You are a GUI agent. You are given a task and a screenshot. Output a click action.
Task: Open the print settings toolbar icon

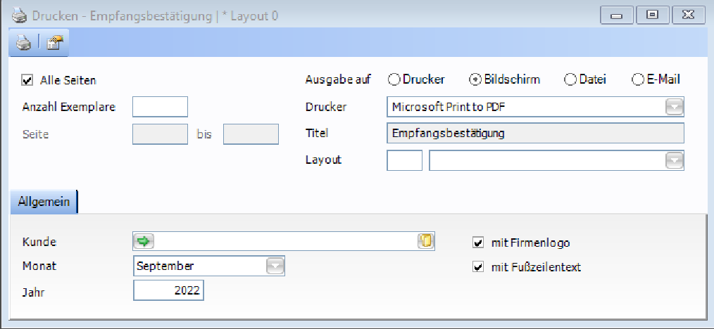pos(54,44)
